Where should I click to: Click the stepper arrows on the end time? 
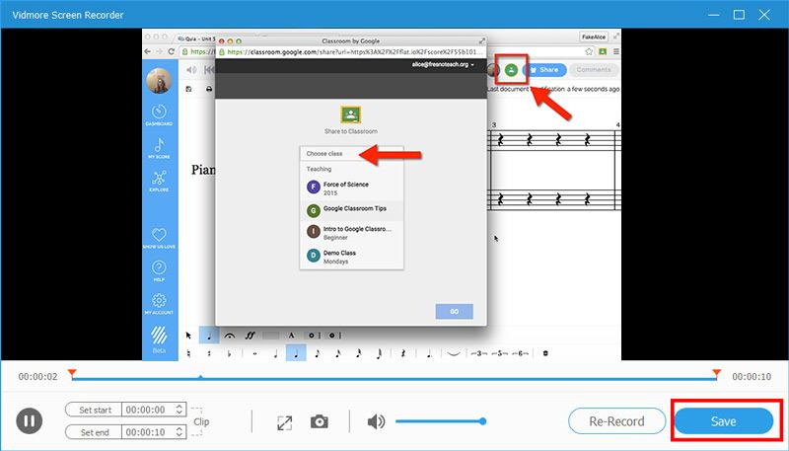tap(179, 432)
